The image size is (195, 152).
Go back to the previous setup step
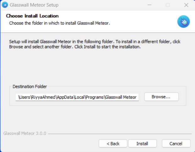(113, 143)
